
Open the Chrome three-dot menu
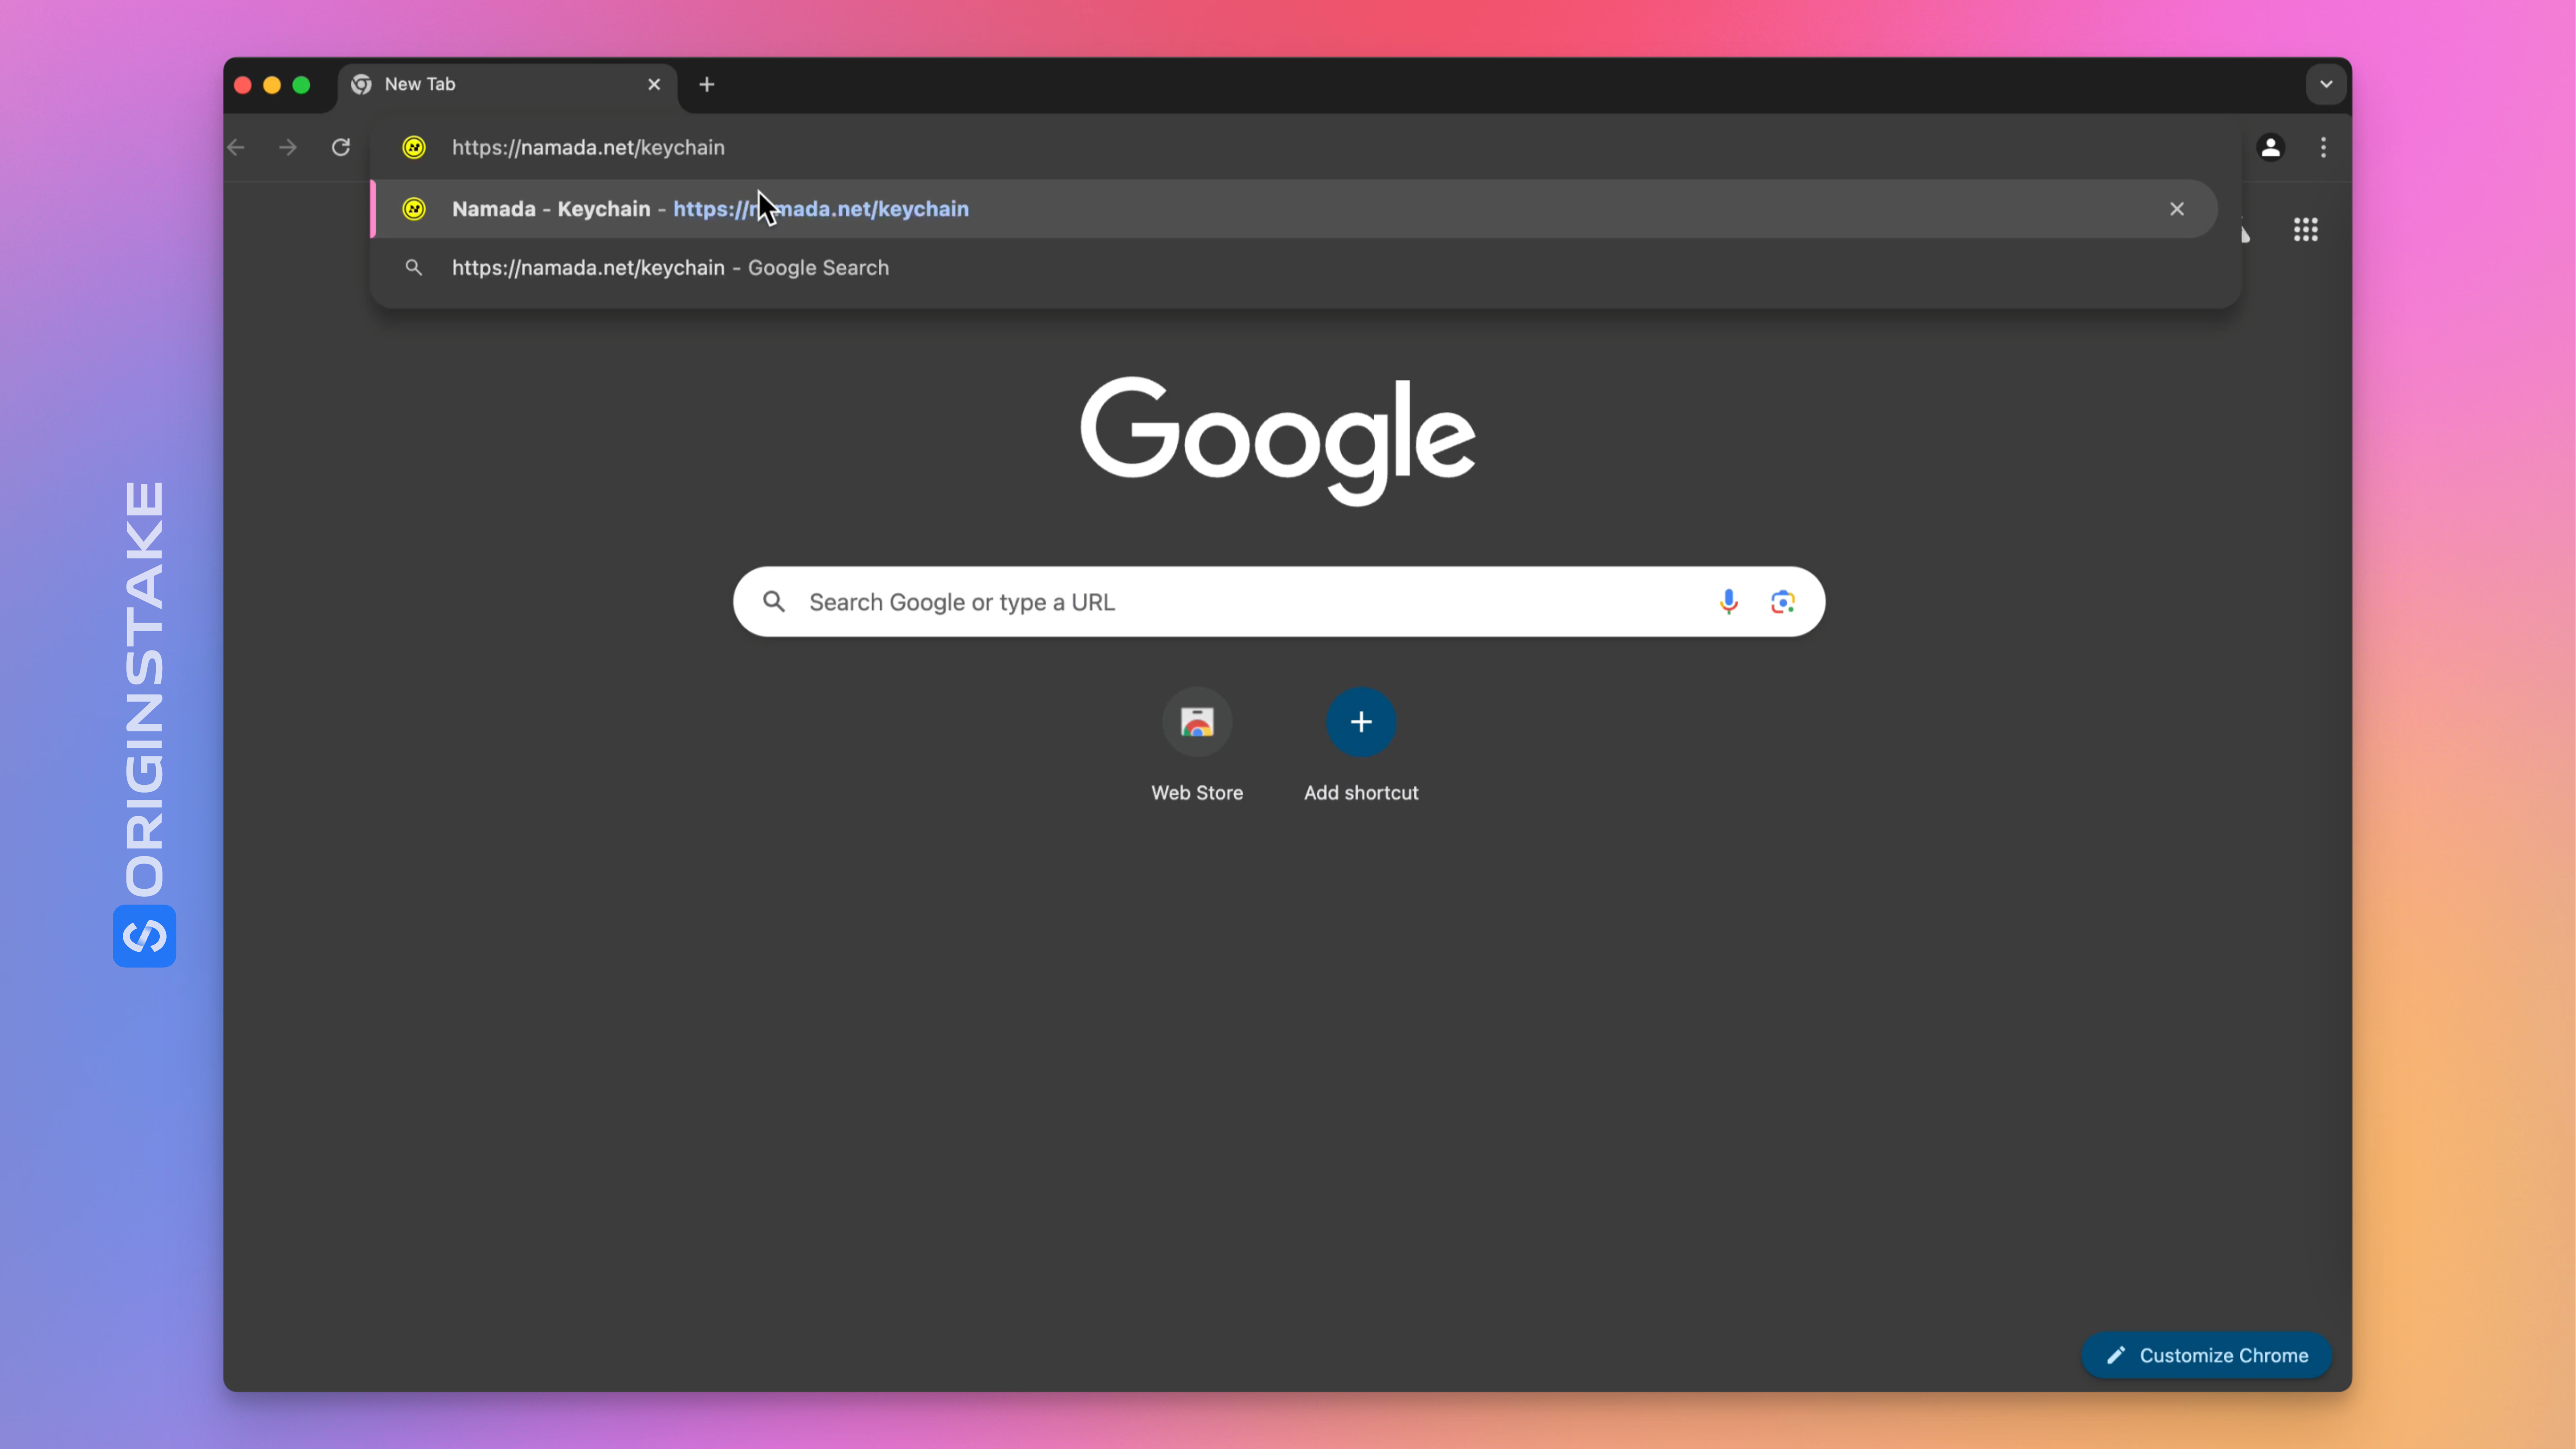point(2323,148)
